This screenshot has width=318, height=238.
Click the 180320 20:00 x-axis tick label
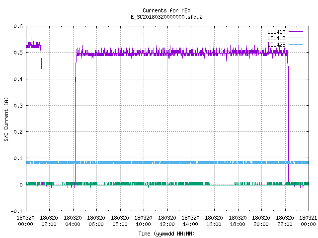261,221
